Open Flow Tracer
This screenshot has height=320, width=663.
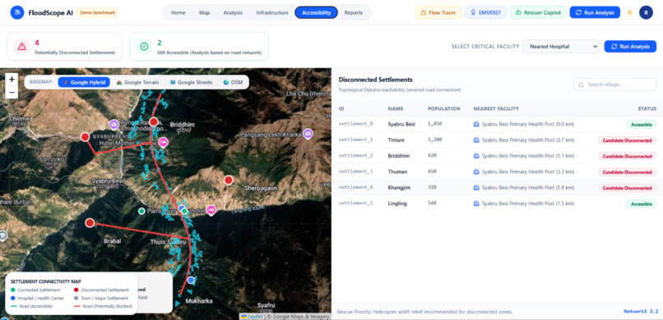click(x=438, y=12)
